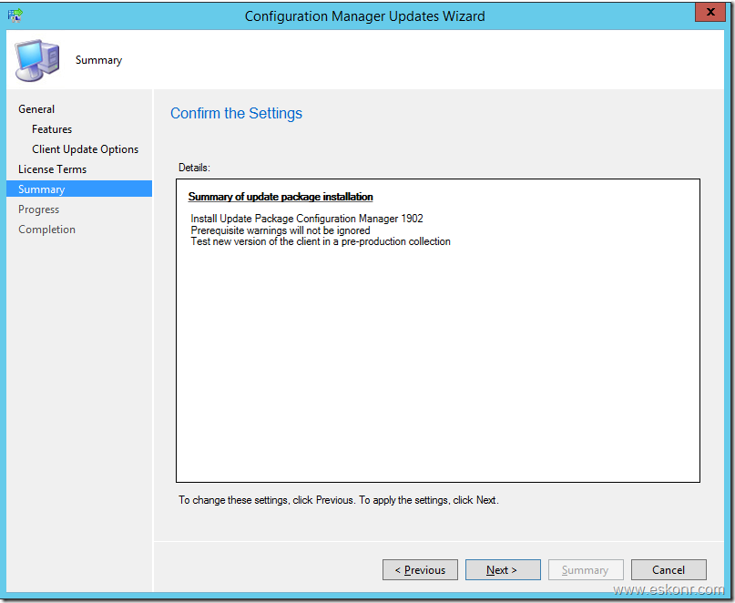Select 'Prerequisite warnings will not be ignored' line
735x603 pixels.
tap(281, 230)
